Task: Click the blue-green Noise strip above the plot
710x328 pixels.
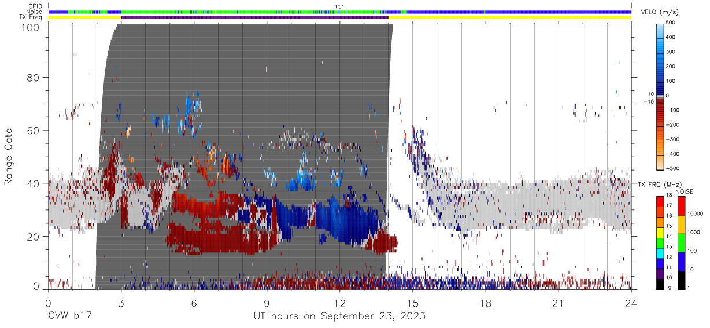Action: point(340,12)
